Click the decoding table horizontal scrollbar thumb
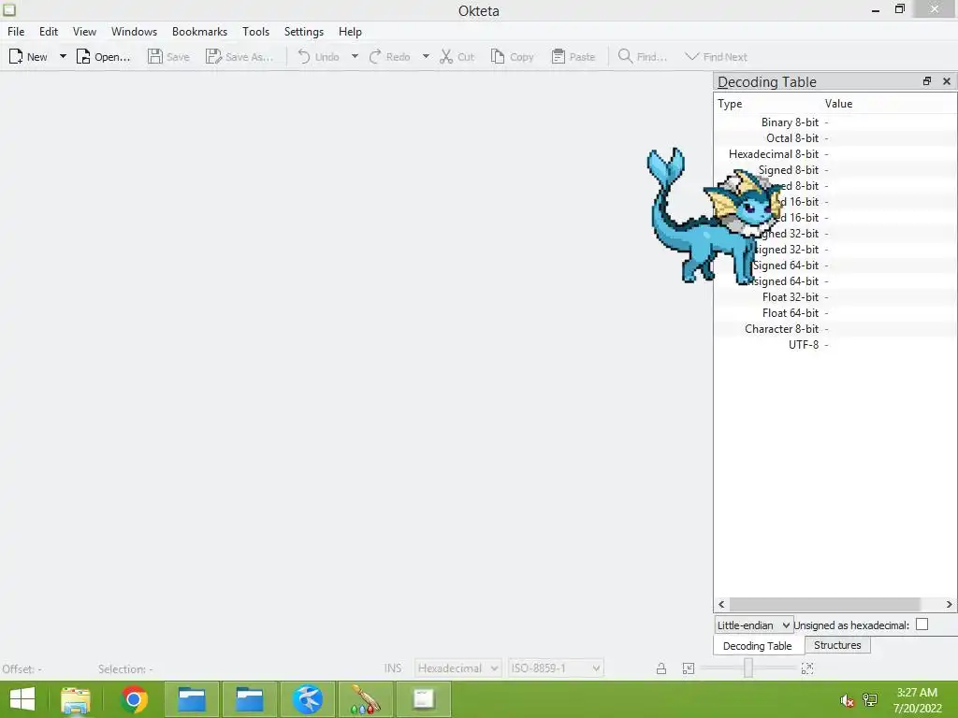This screenshot has height=718, width=958. (825, 604)
